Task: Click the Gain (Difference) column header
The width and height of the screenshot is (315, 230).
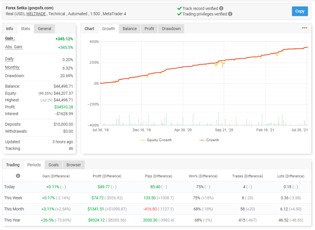Action: 56,176
